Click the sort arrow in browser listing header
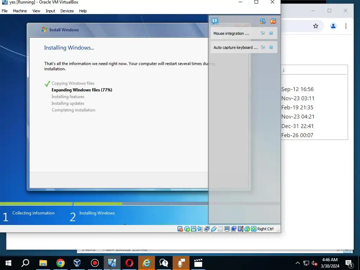 (284, 70)
